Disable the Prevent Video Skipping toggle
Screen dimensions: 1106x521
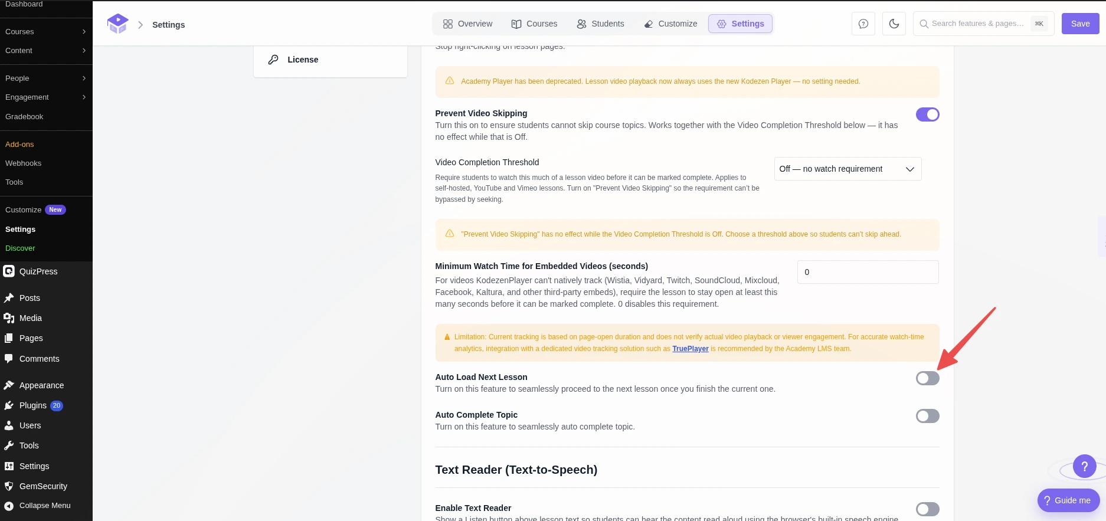point(927,114)
